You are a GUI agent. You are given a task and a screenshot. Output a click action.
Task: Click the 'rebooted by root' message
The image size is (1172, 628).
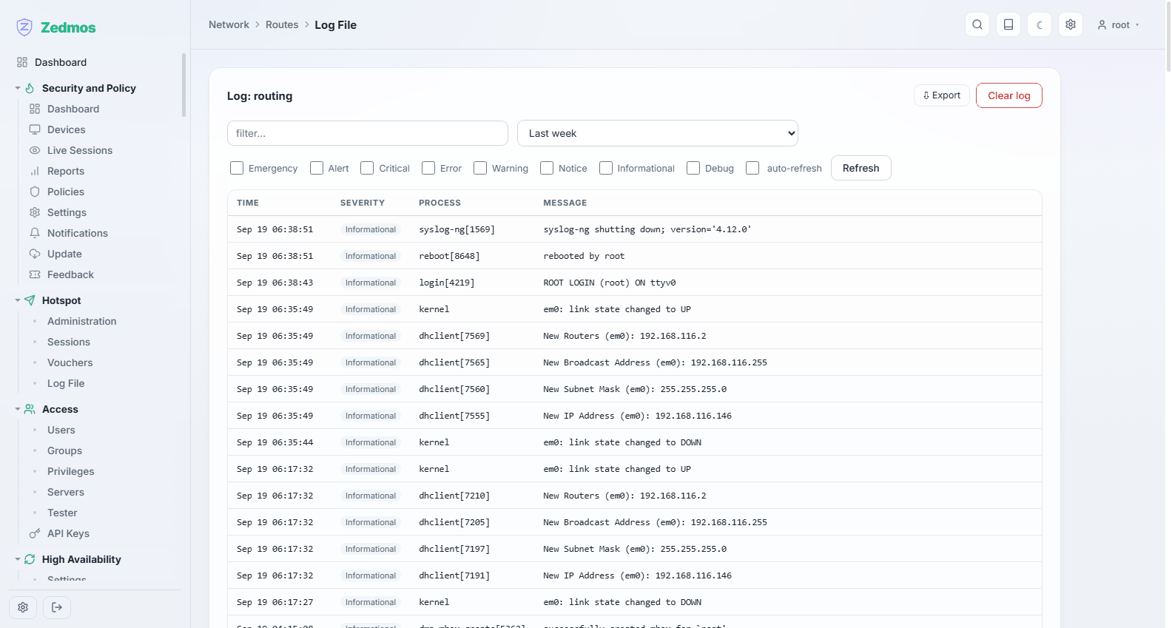coord(584,256)
